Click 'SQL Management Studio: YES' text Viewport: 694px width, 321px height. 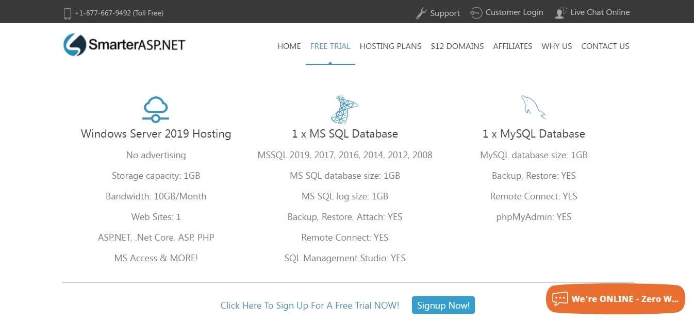click(x=344, y=258)
